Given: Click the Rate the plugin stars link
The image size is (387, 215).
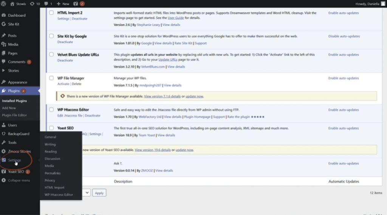Looking at the screenshot, I should (x=246, y=117).
